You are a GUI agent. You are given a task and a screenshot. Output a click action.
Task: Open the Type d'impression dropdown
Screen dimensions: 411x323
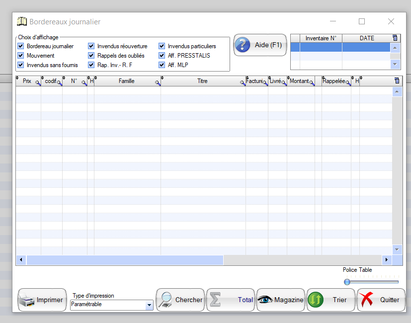click(x=149, y=305)
